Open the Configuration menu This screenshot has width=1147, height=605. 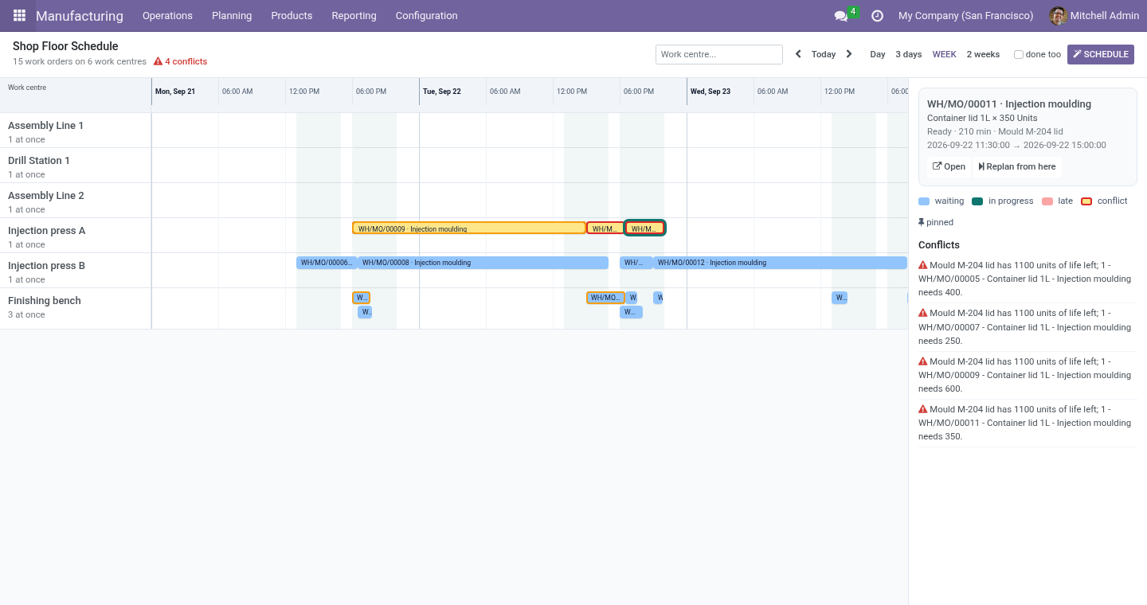tap(427, 16)
